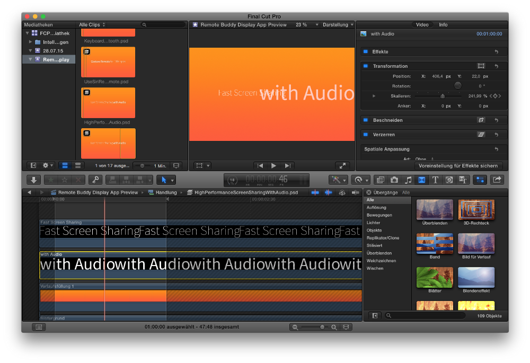Screen dimensions: 530x363
Task: Click the keyword editor key icon
Action: tap(95, 180)
